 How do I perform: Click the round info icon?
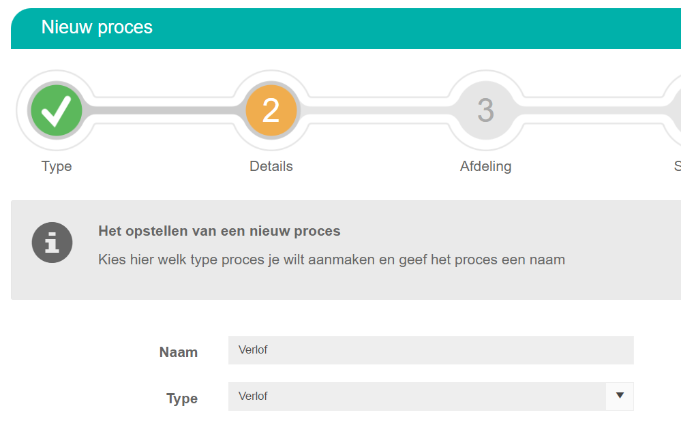click(52, 243)
